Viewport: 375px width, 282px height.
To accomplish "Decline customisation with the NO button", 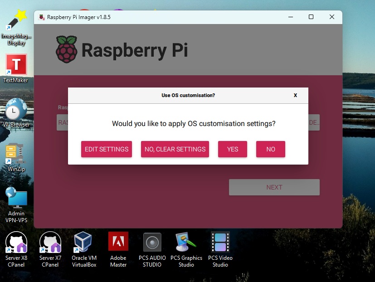I will [x=271, y=149].
